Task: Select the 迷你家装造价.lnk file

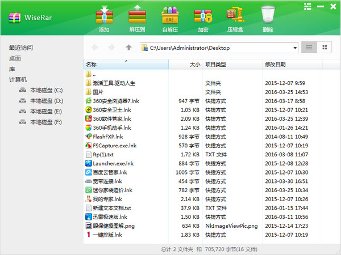Action: click(203, 190)
